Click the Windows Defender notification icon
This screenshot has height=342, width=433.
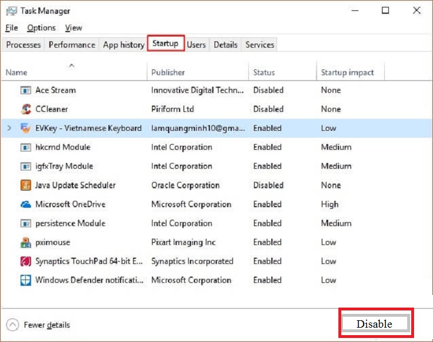click(x=25, y=281)
